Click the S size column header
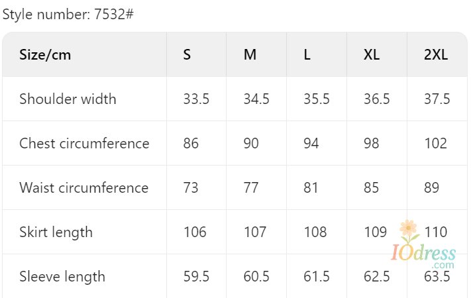The image size is (471, 298). [x=187, y=55]
